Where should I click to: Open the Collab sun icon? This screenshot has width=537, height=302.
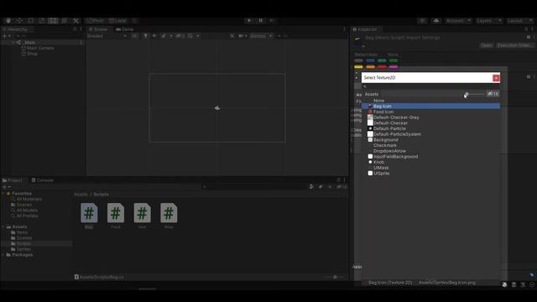coord(423,20)
